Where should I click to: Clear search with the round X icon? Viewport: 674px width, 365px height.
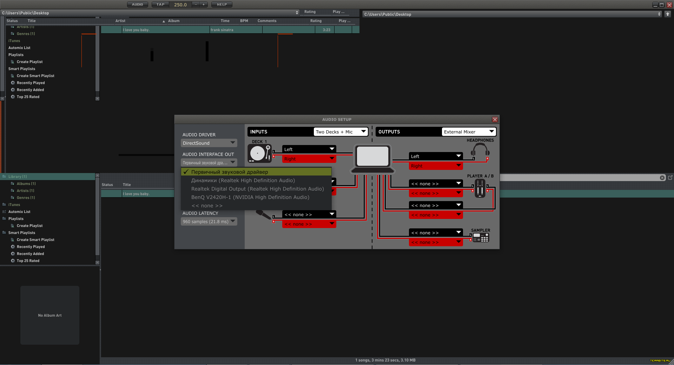[x=662, y=178]
